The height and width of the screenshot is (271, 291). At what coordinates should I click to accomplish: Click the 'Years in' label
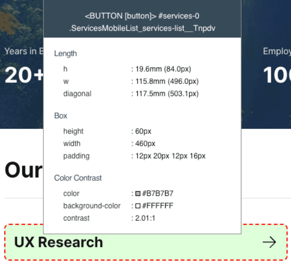coord(21,51)
